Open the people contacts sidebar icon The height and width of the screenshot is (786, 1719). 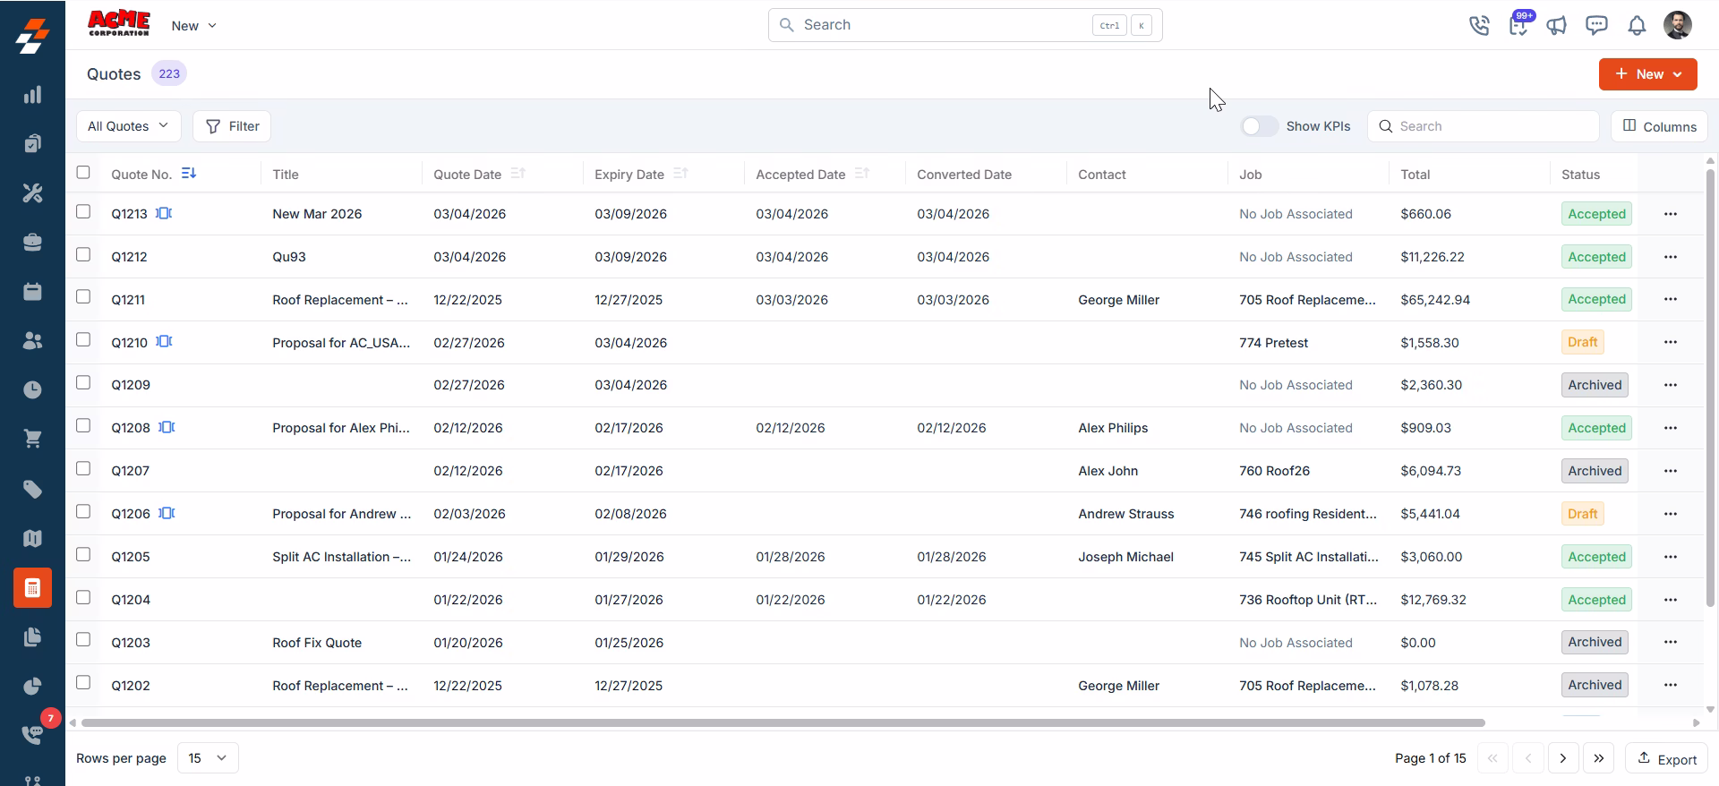[x=32, y=341]
